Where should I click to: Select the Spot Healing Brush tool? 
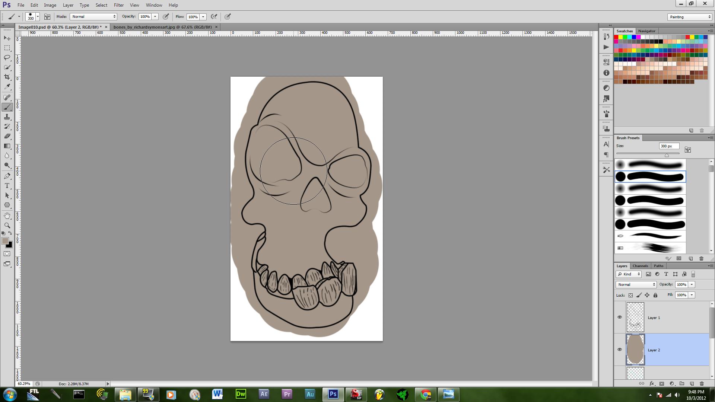tap(7, 98)
